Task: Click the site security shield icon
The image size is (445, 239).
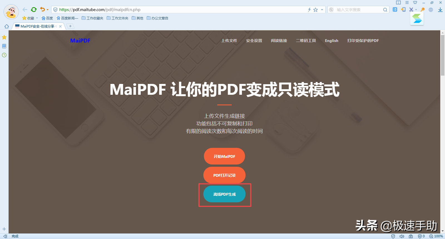Action: click(x=55, y=10)
